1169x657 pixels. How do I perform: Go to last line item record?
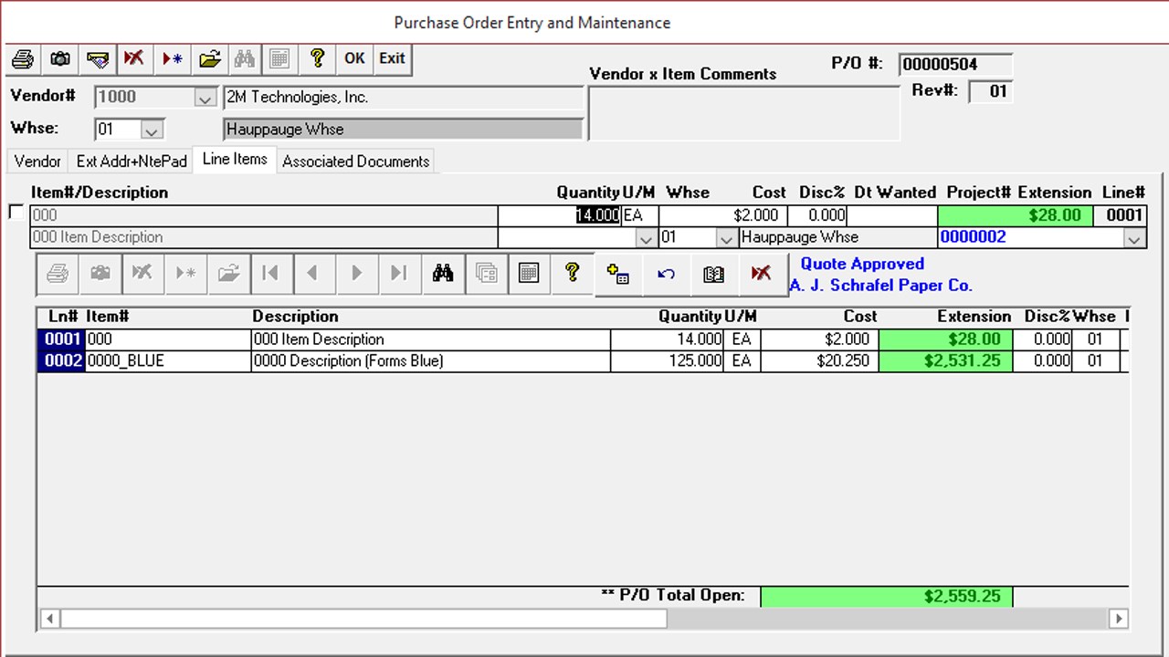pos(399,273)
